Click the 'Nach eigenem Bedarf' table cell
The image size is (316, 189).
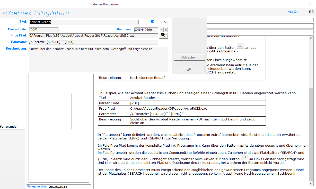click(x=197, y=78)
